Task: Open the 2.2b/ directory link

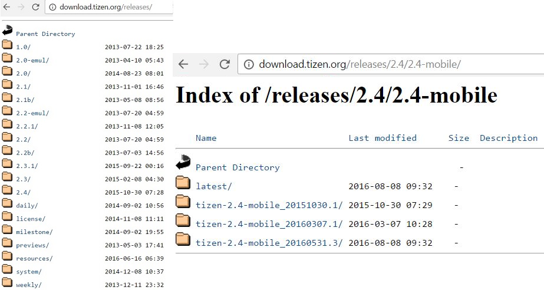Action: pos(25,153)
